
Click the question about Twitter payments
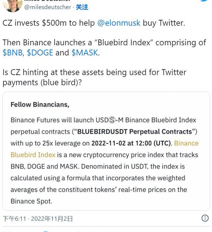pos(94,77)
